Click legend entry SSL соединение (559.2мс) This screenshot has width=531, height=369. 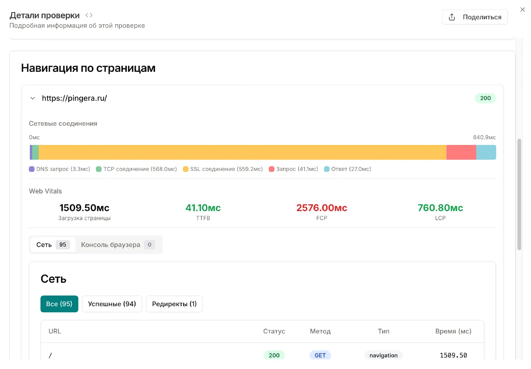pos(223,169)
